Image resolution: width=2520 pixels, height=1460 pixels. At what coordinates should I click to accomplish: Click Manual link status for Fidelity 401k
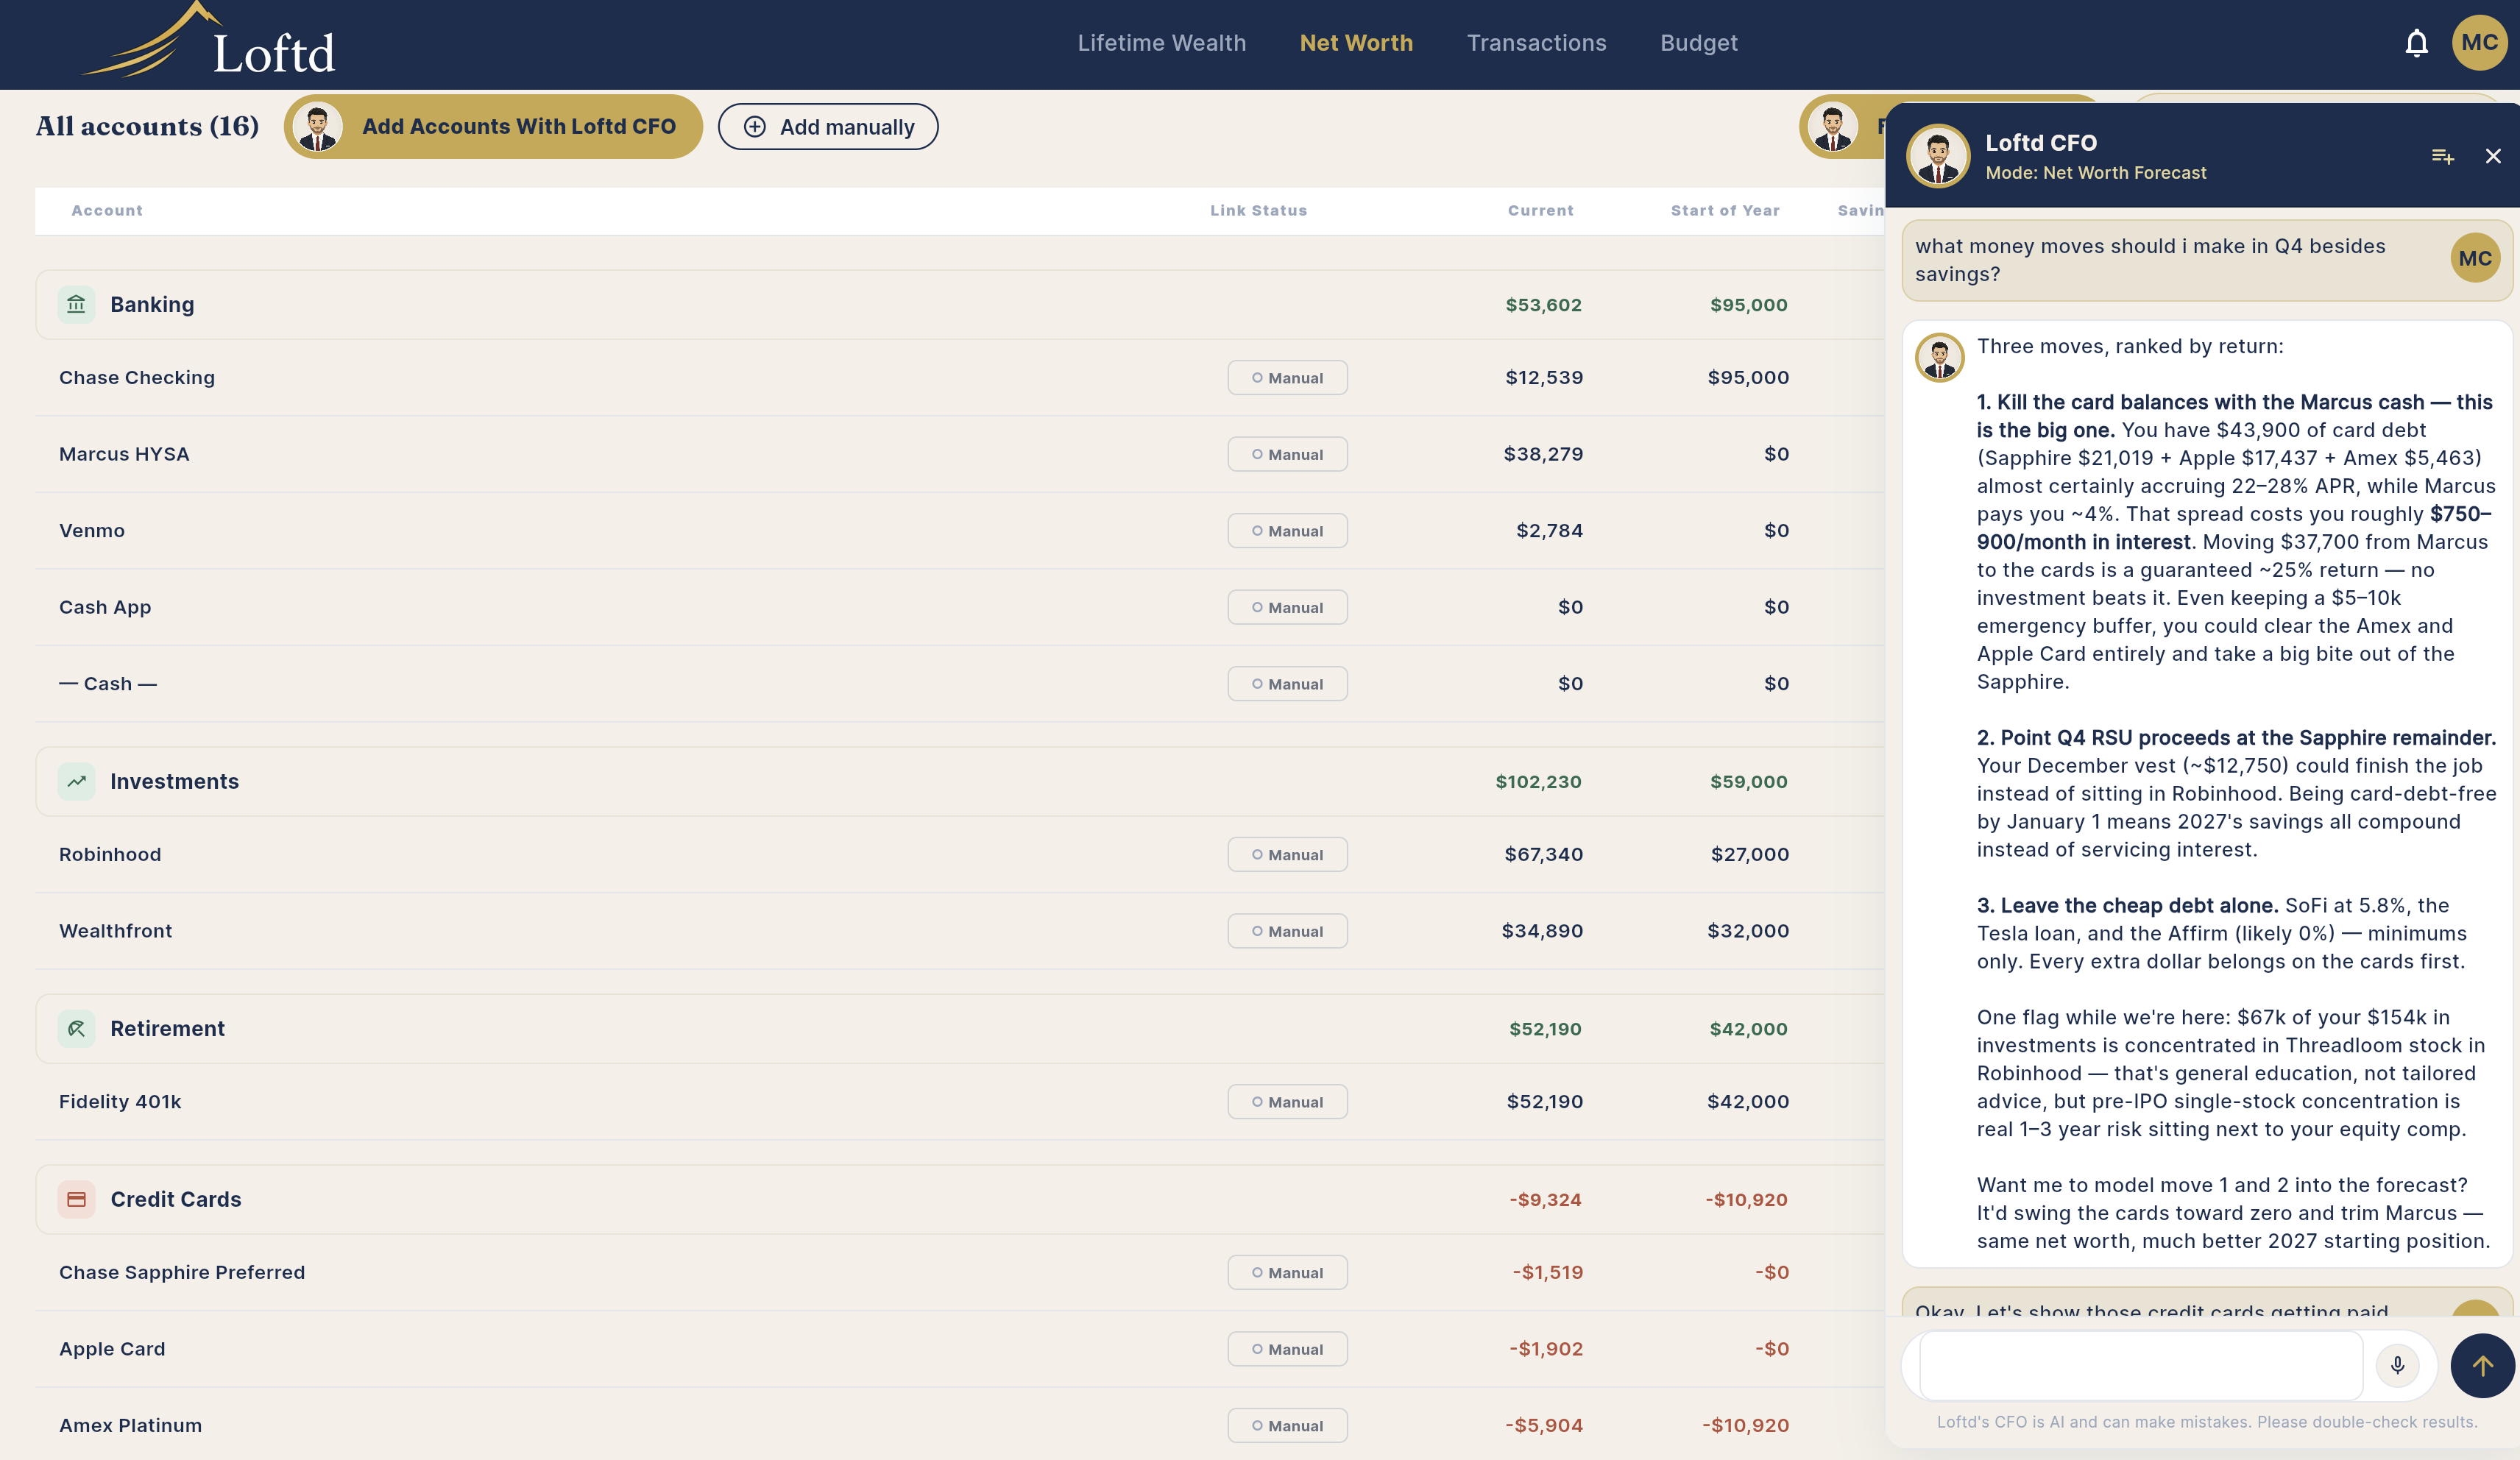pyautogui.click(x=1287, y=1102)
